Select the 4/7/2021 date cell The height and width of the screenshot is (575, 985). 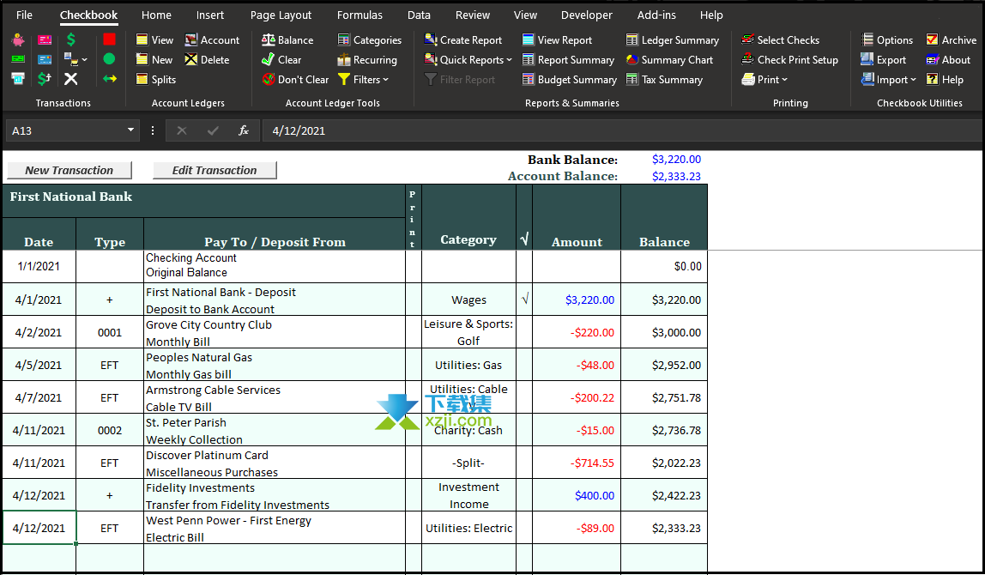pyautogui.click(x=39, y=397)
